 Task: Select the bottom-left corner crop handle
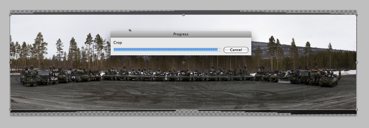pyautogui.click(x=10, y=110)
